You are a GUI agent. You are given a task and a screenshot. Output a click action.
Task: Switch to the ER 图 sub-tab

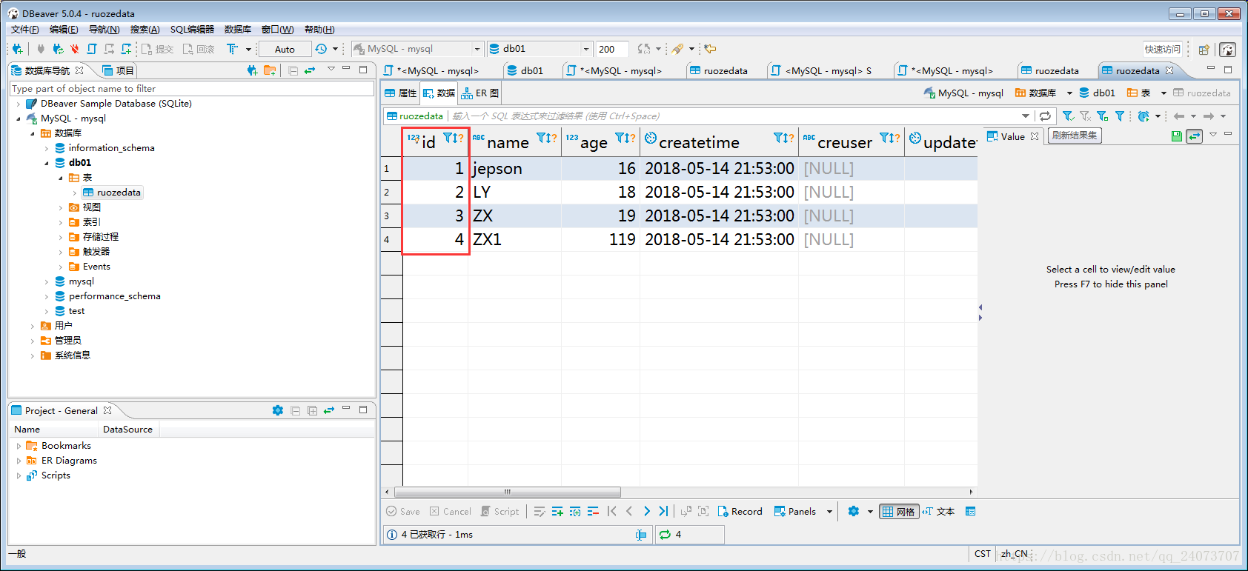(x=480, y=93)
